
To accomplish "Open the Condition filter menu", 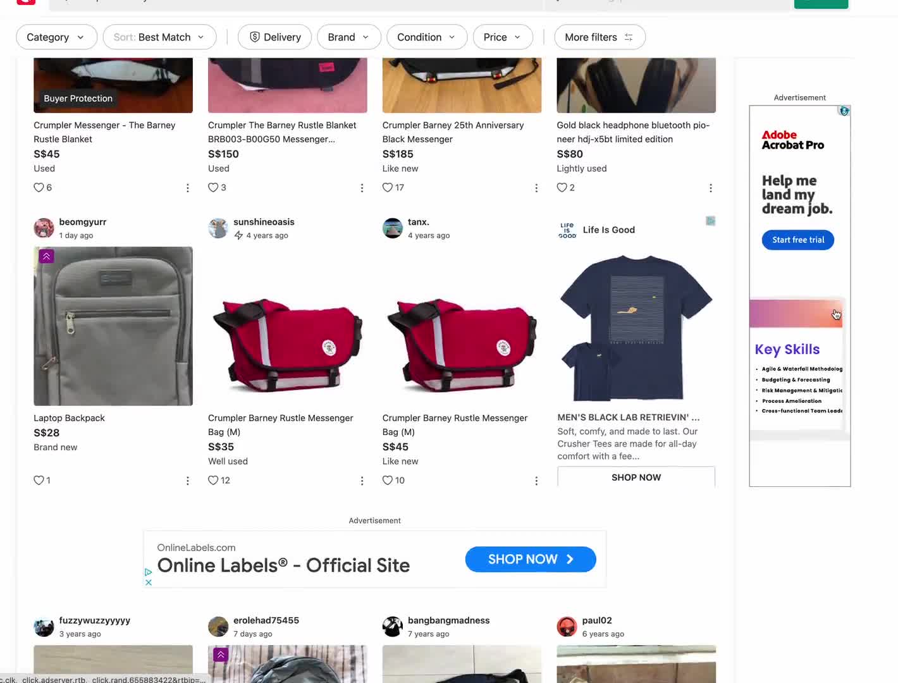I will pyautogui.click(x=426, y=37).
